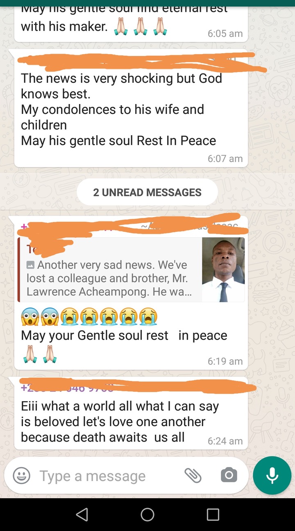Tap "May your Gentle soul rest in peace" text
The image size is (295, 531).
[x=124, y=335]
